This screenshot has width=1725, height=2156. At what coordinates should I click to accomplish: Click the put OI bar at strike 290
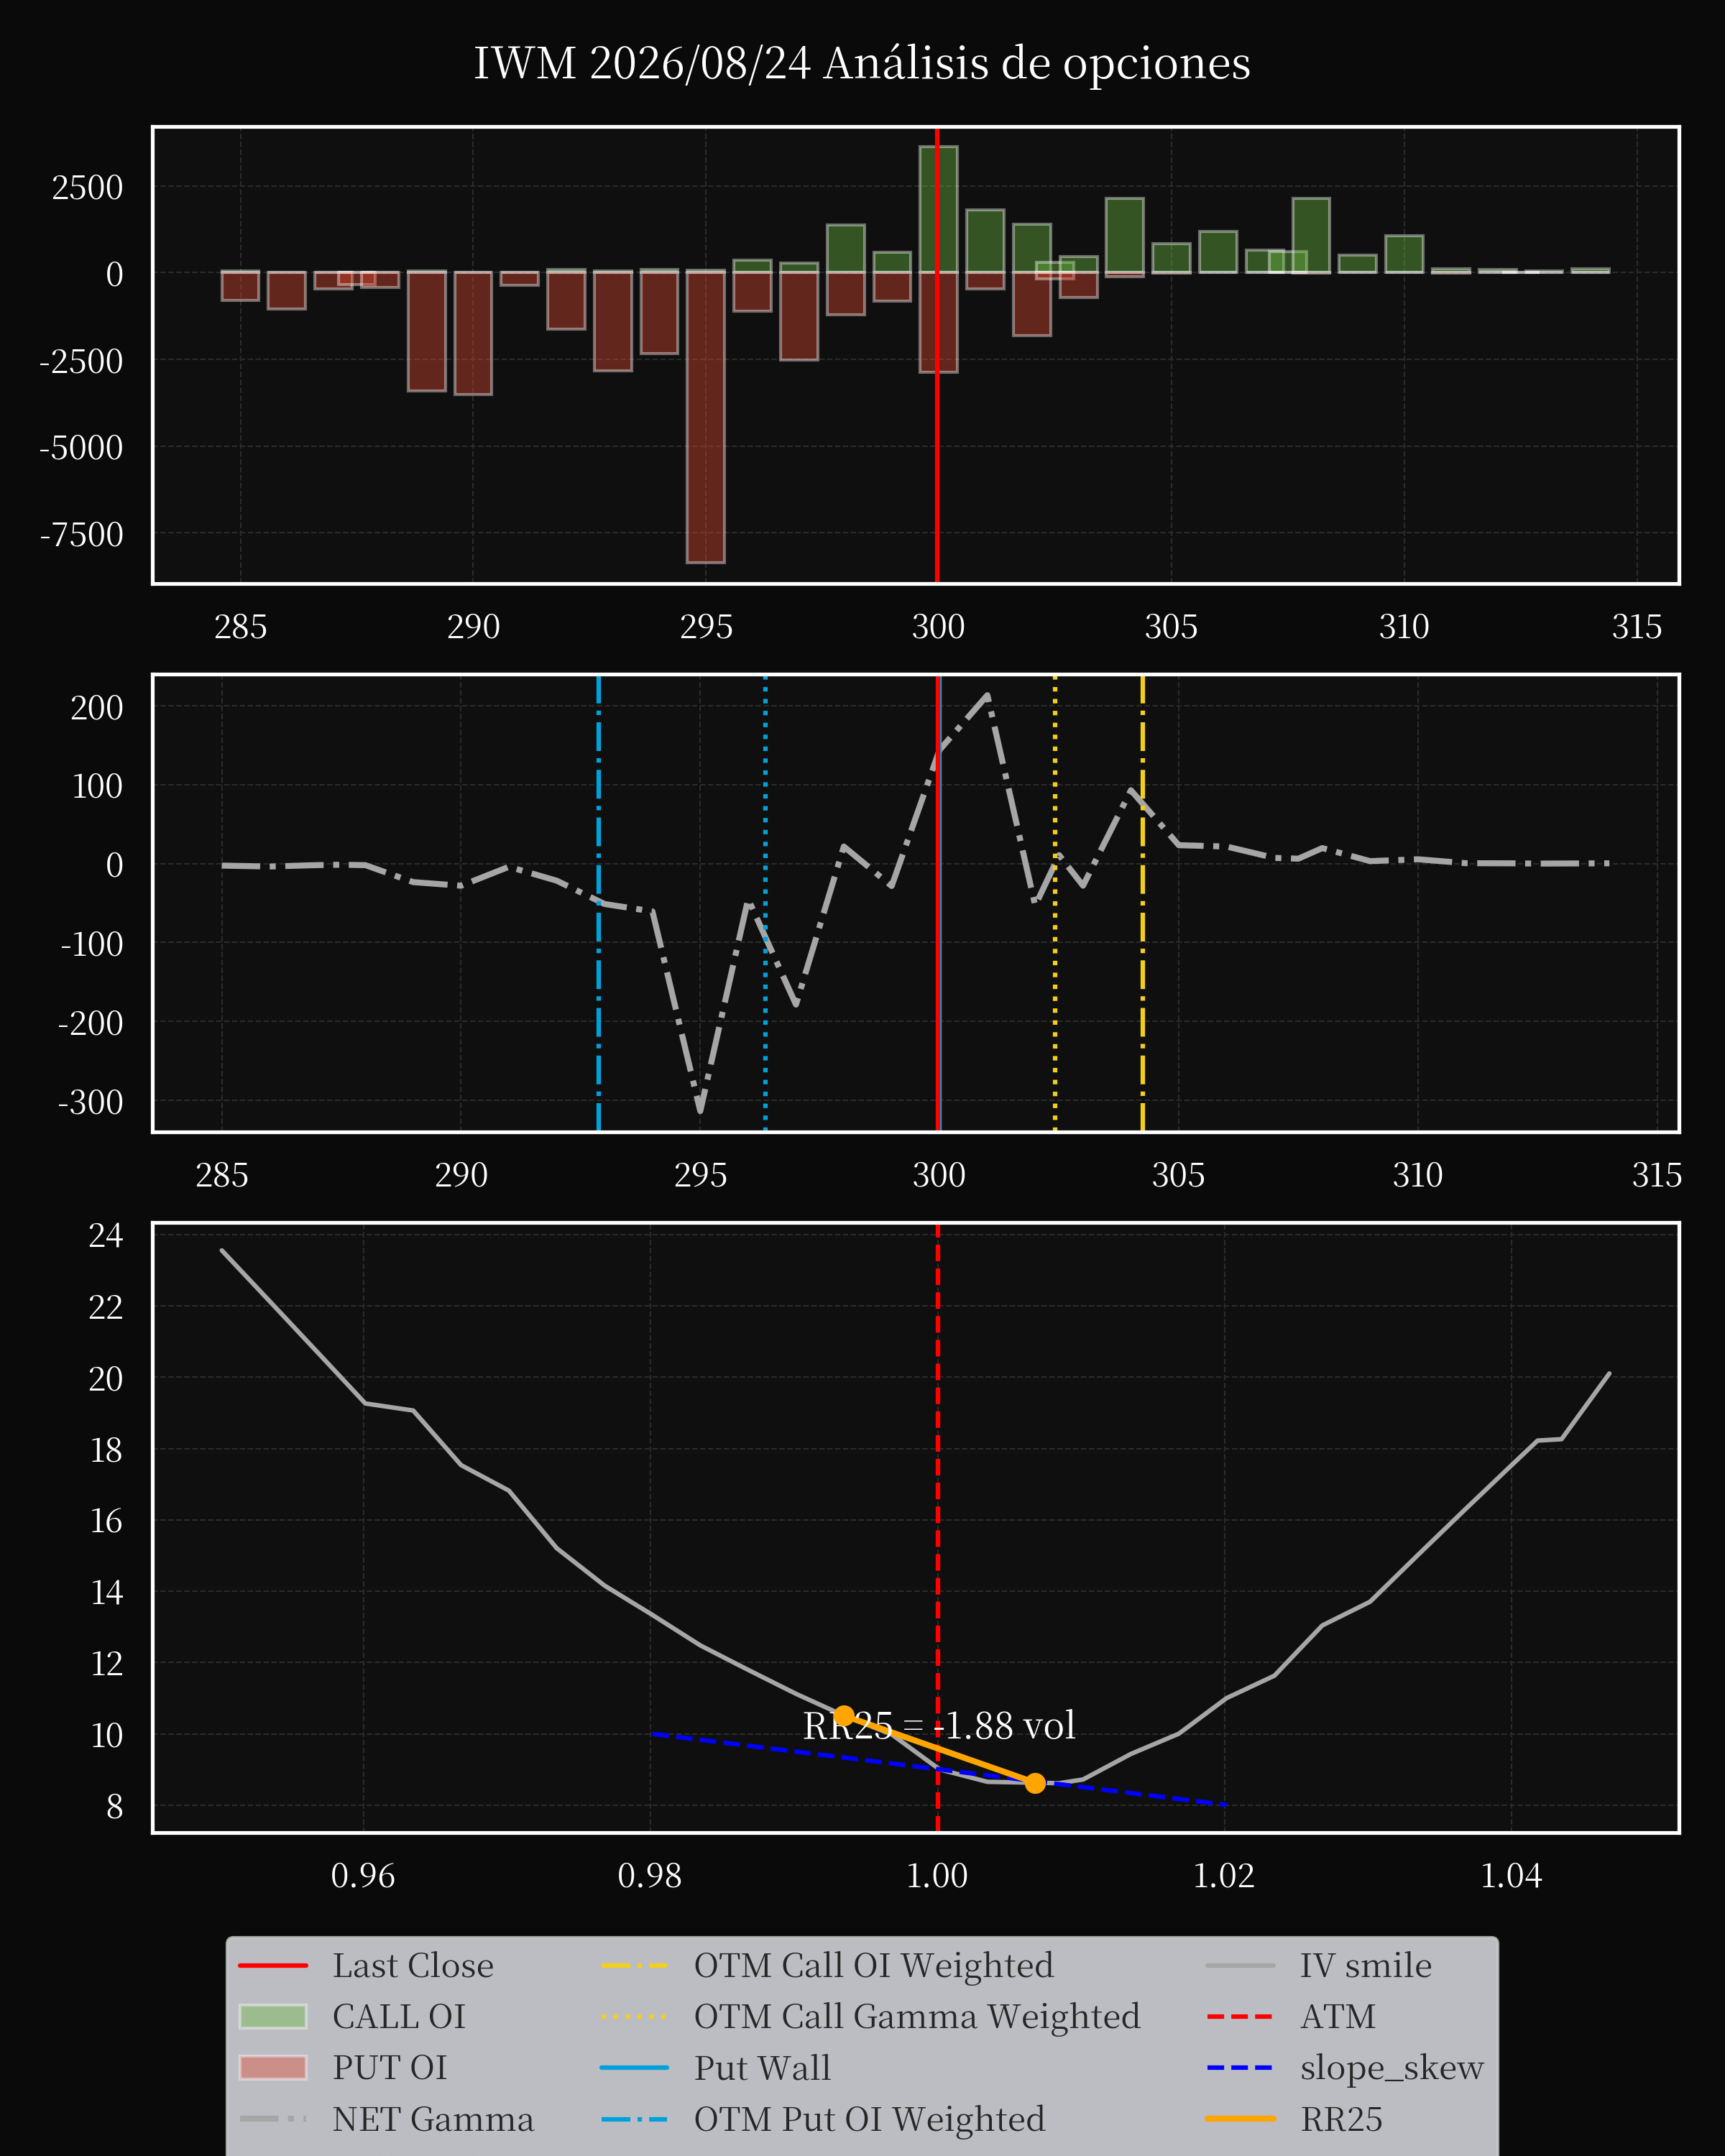pos(473,333)
